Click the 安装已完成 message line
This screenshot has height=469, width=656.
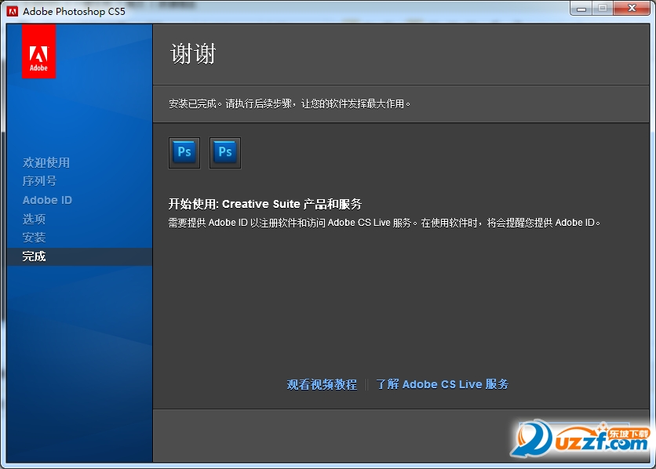(290, 104)
